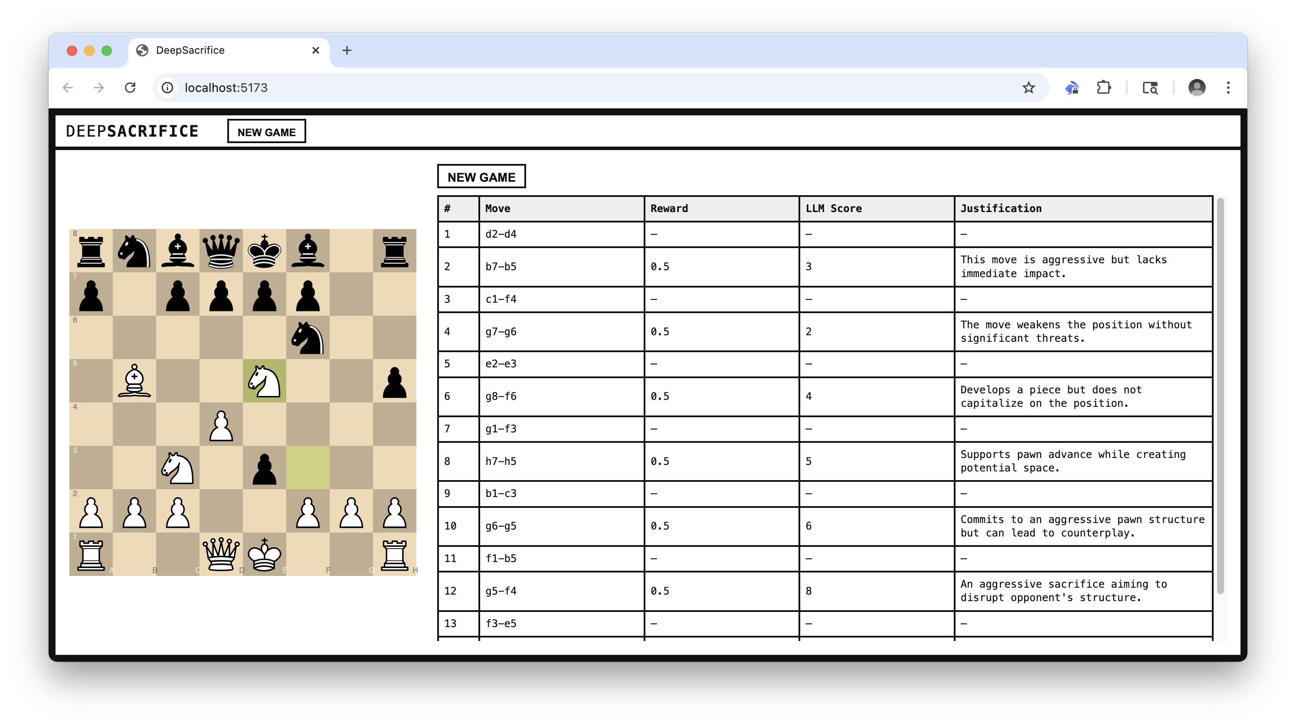Click the white queen on d1
The image size is (1296, 726).
(221, 554)
